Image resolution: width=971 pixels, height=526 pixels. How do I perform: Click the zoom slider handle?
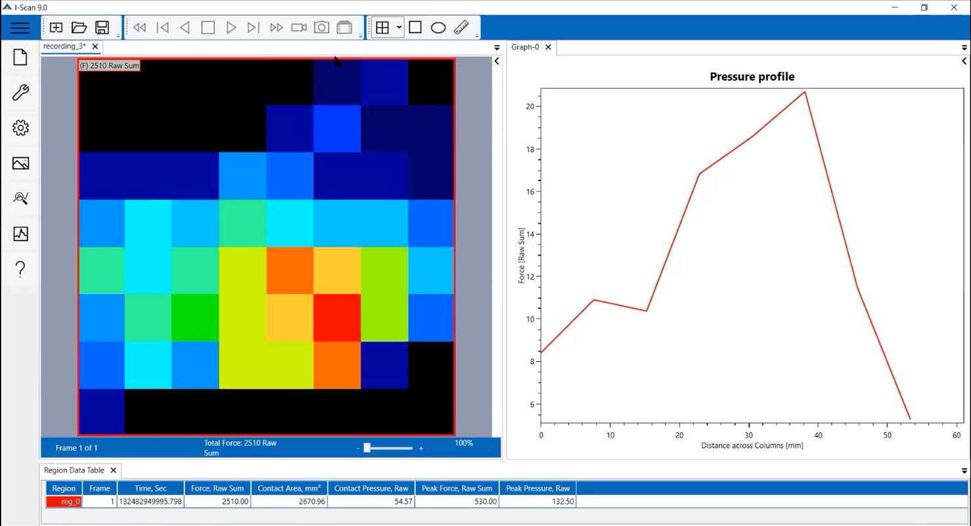pos(367,448)
